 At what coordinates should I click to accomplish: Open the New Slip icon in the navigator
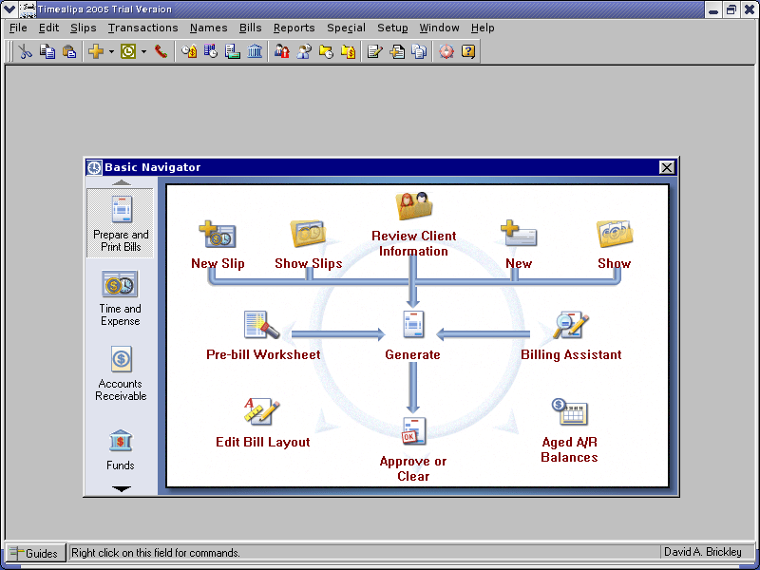218,236
